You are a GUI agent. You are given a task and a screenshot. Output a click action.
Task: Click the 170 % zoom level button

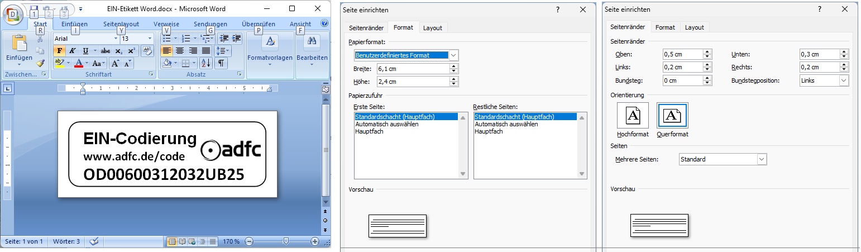point(231,241)
